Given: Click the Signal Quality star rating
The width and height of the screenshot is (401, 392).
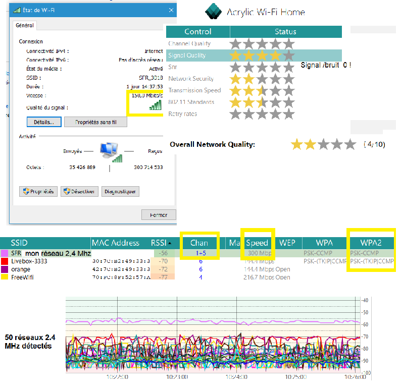Looking at the screenshot, I should (262, 55).
